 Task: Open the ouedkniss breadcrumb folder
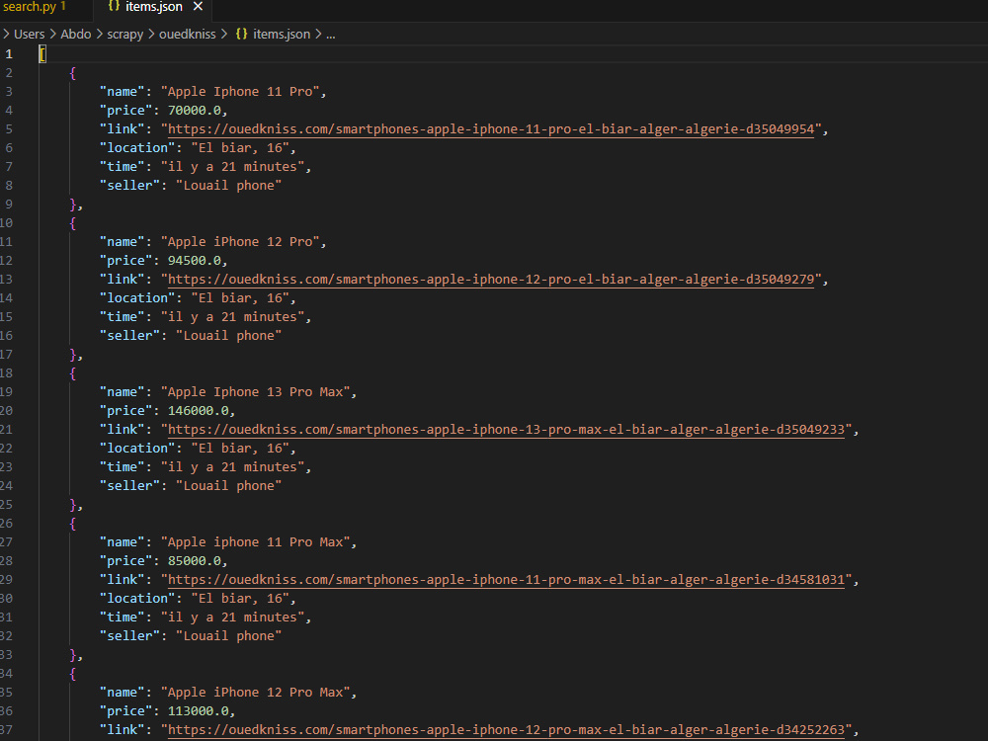click(187, 34)
